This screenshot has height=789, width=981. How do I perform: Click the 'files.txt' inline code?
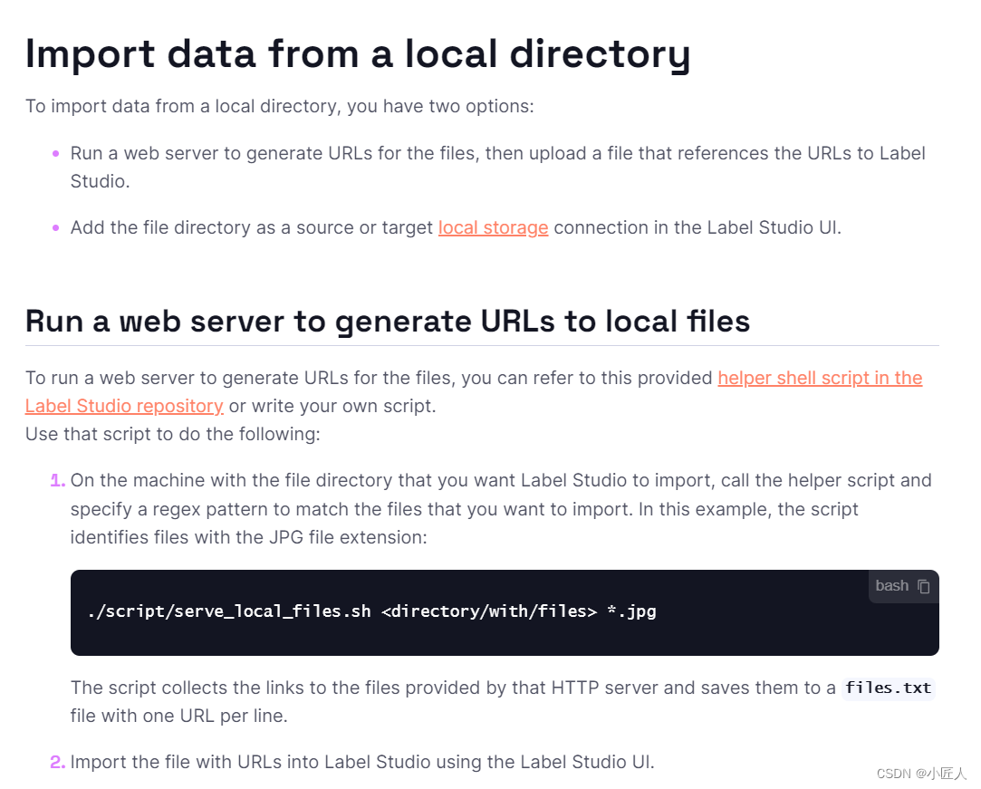pyautogui.click(x=888, y=688)
